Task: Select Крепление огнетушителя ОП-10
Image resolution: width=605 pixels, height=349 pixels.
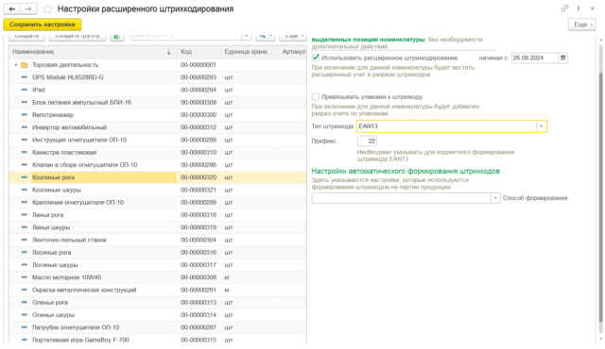Action: pyautogui.click(x=158, y=203)
